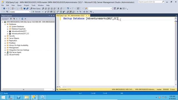
Task: Click the Undo arrow icon
Action: (x=68, y=9)
